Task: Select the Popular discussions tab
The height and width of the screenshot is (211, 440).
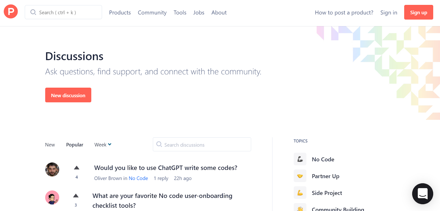Action: pos(75,145)
